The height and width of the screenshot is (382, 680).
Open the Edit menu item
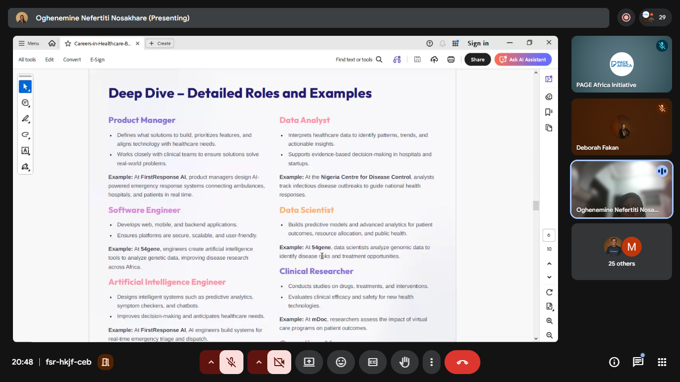[x=49, y=60]
